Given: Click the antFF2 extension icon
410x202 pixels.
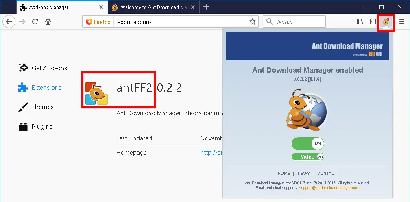Looking at the screenshot, I should coord(97,93).
